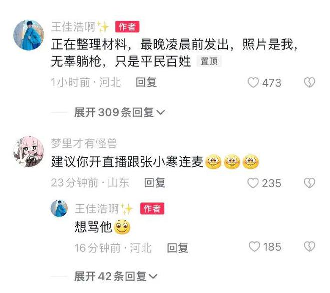
Task: Tap broken heart on 梦里才有怪兽's comment
Action: point(310,183)
